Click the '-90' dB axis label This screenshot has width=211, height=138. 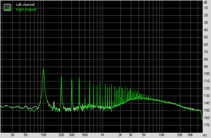coord(205,67)
